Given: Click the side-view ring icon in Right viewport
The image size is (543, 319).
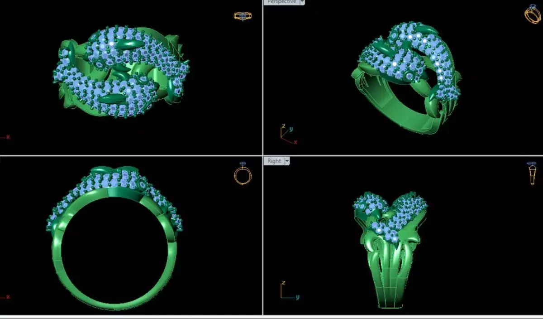Looking at the screenshot, I should click(x=532, y=174).
